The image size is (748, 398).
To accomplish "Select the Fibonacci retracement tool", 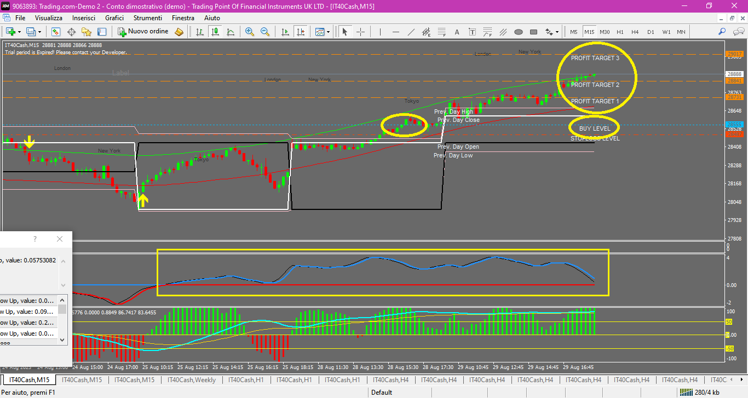I will click(x=441, y=32).
